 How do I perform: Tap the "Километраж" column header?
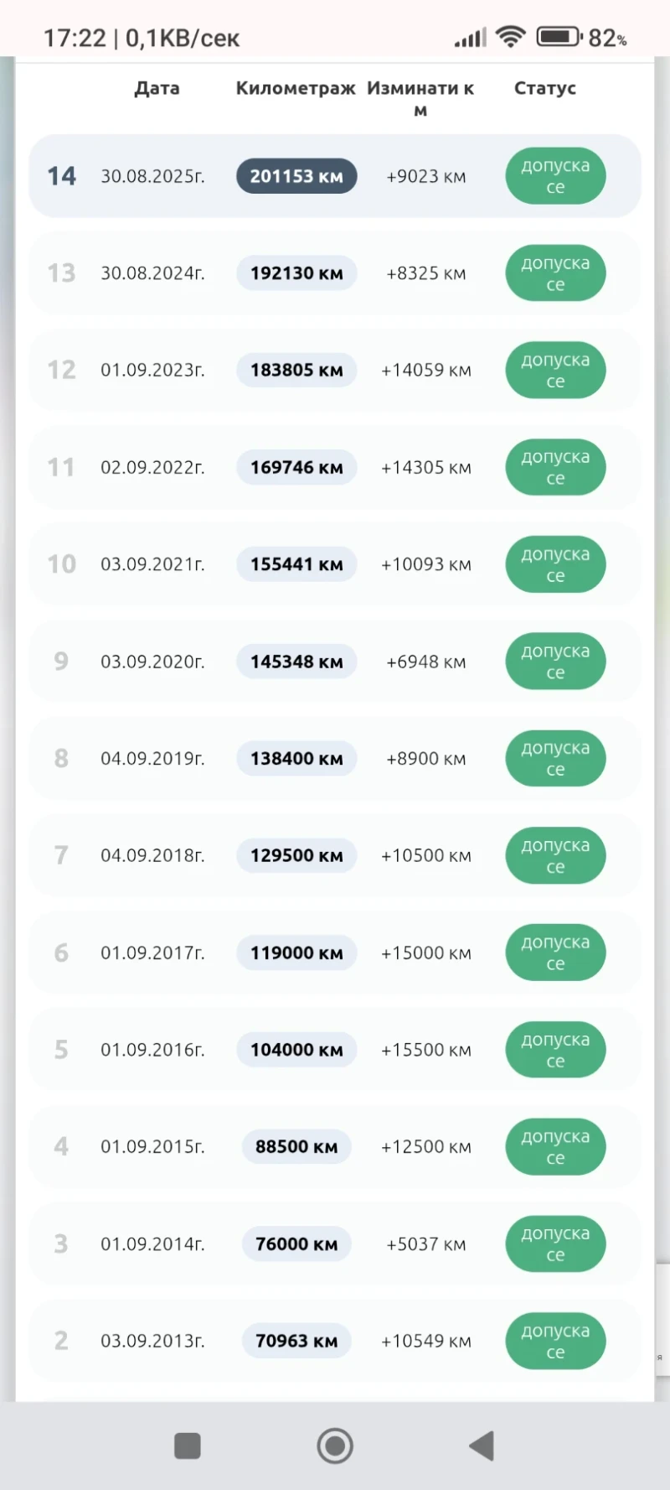296,88
